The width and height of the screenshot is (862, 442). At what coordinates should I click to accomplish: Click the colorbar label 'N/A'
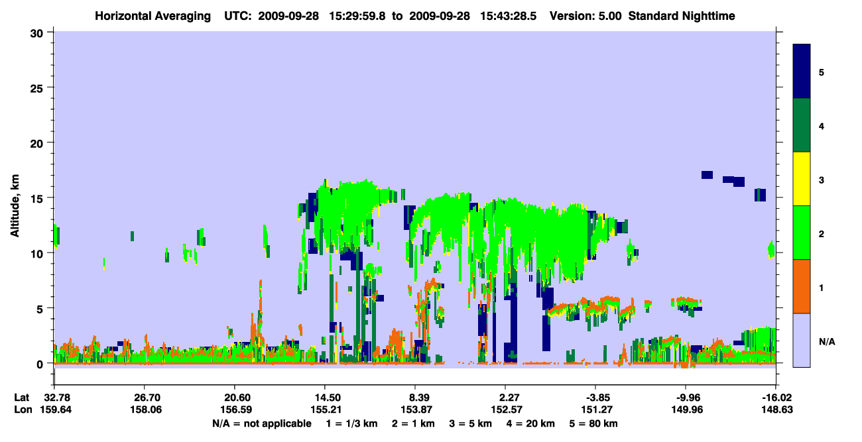click(827, 341)
